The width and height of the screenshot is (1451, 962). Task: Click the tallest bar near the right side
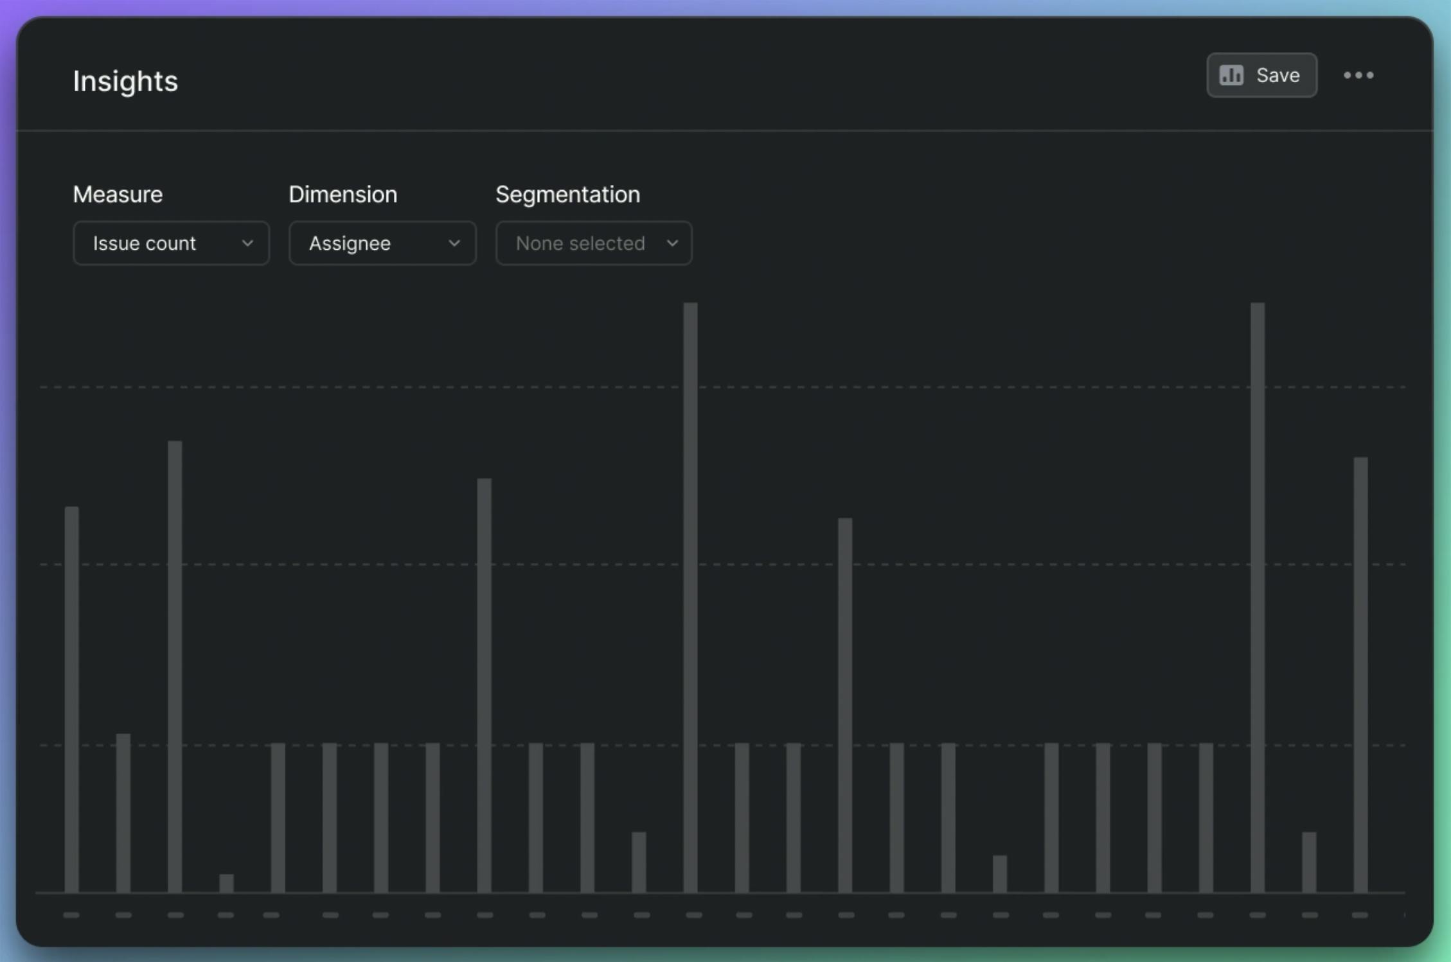click(1258, 597)
